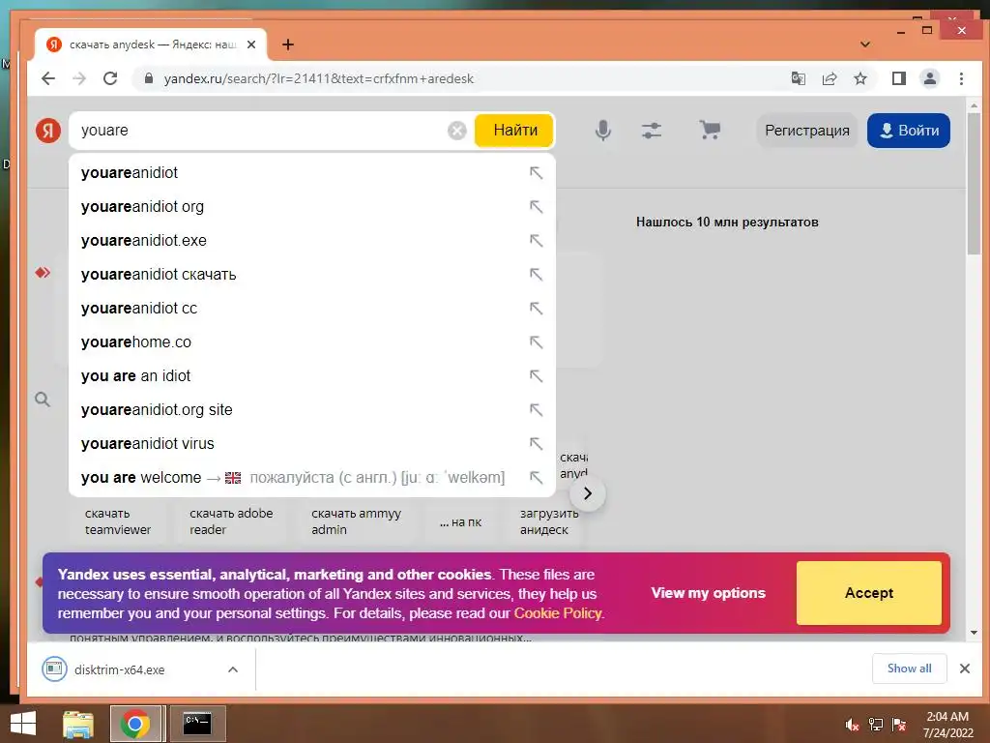Go back with browser back arrow
The image size is (990, 743).
click(x=48, y=78)
